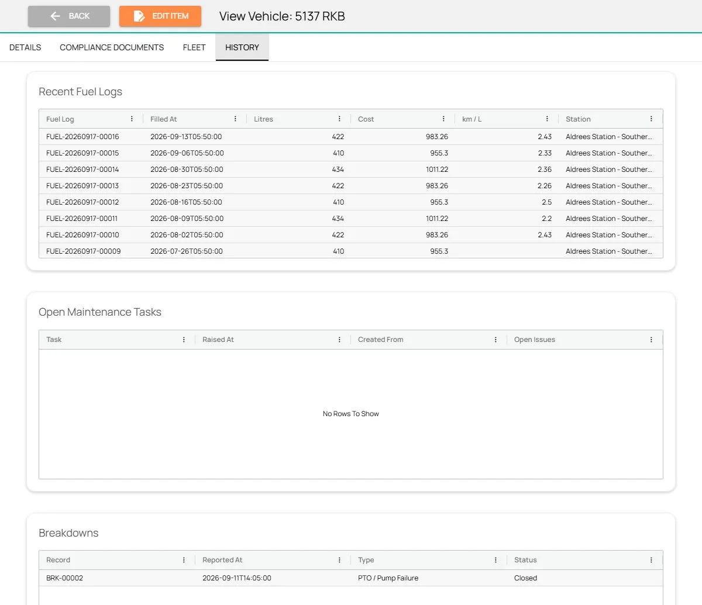Sort breakdowns by the Type column header

click(x=366, y=560)
